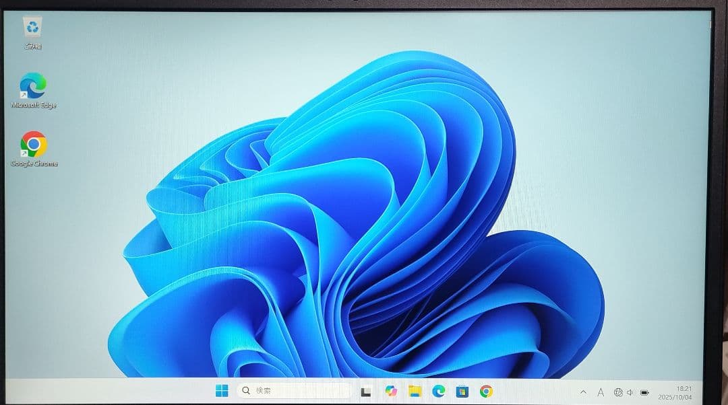
Task: Open notifications via the date display
Action: pos(683,396)
